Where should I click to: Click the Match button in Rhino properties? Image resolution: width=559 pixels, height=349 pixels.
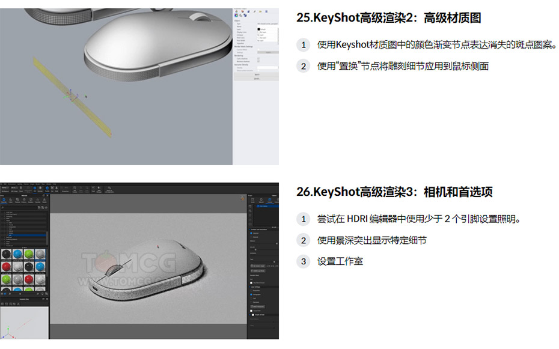point(257,74)
